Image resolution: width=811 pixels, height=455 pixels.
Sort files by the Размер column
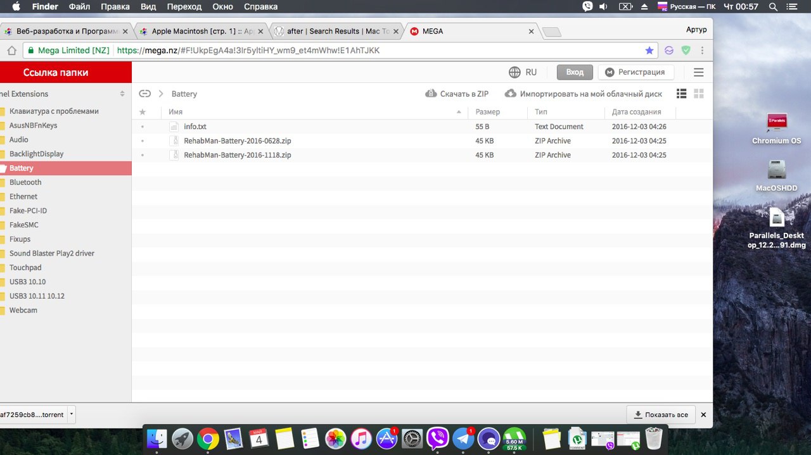tap(487, 112)
